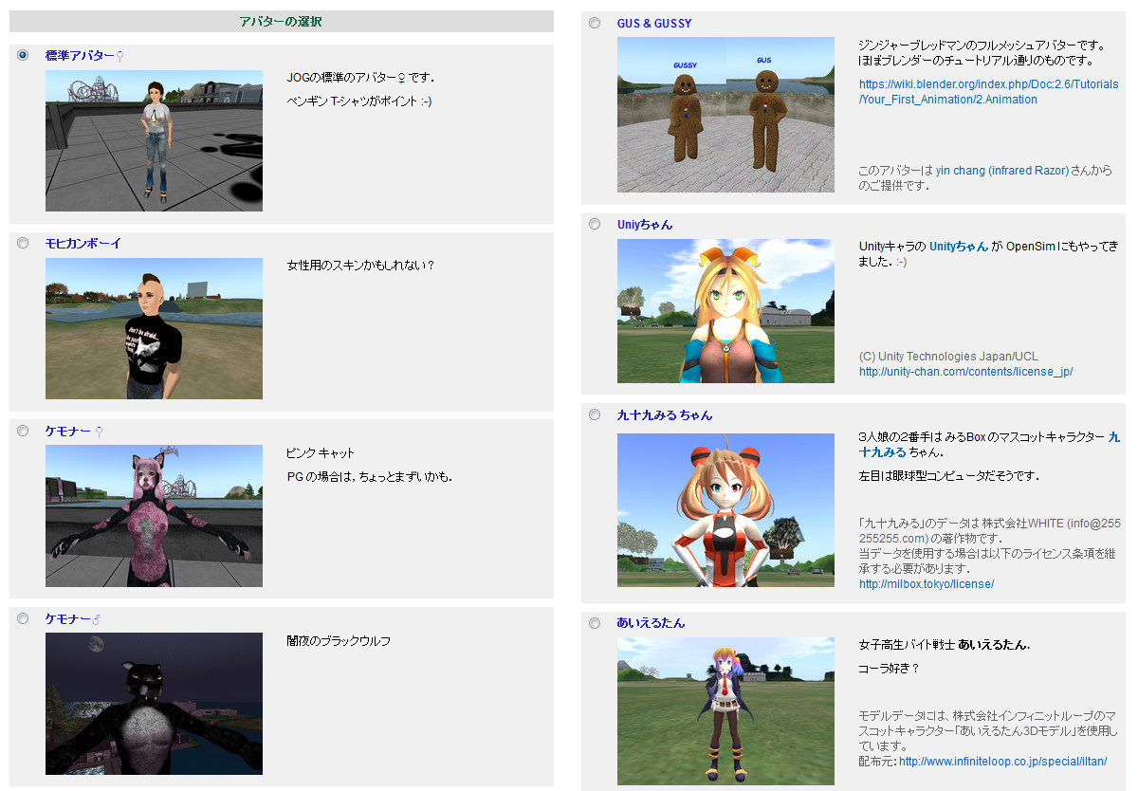Image resolution: width=1138 pixels, height=791 pixels.
Task: Select the 標準アバター♀ radio button
Action: click(23, 55)
